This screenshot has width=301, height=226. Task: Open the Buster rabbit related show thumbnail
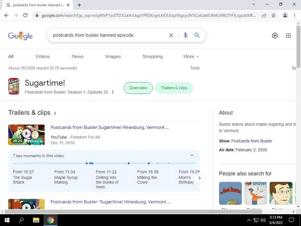256,193
